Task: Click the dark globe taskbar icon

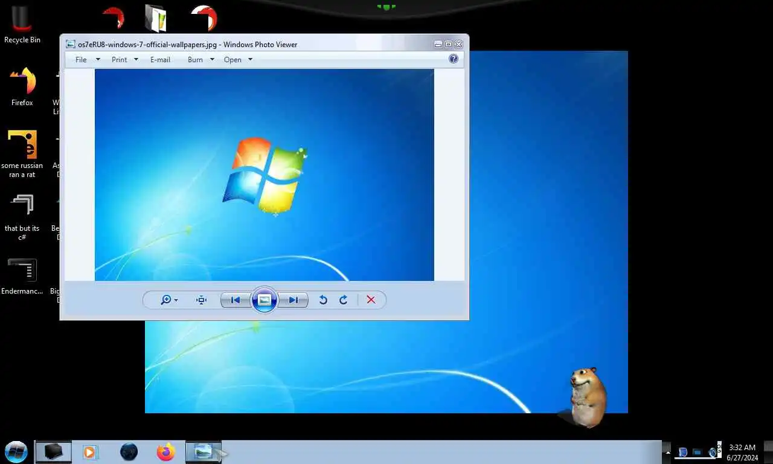Action: point(129,451)
